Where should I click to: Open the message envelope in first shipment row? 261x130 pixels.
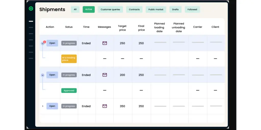pos(105,43)
